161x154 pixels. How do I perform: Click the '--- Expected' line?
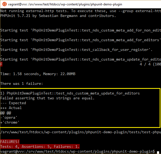pyautogui.click(x=13, y=103)
